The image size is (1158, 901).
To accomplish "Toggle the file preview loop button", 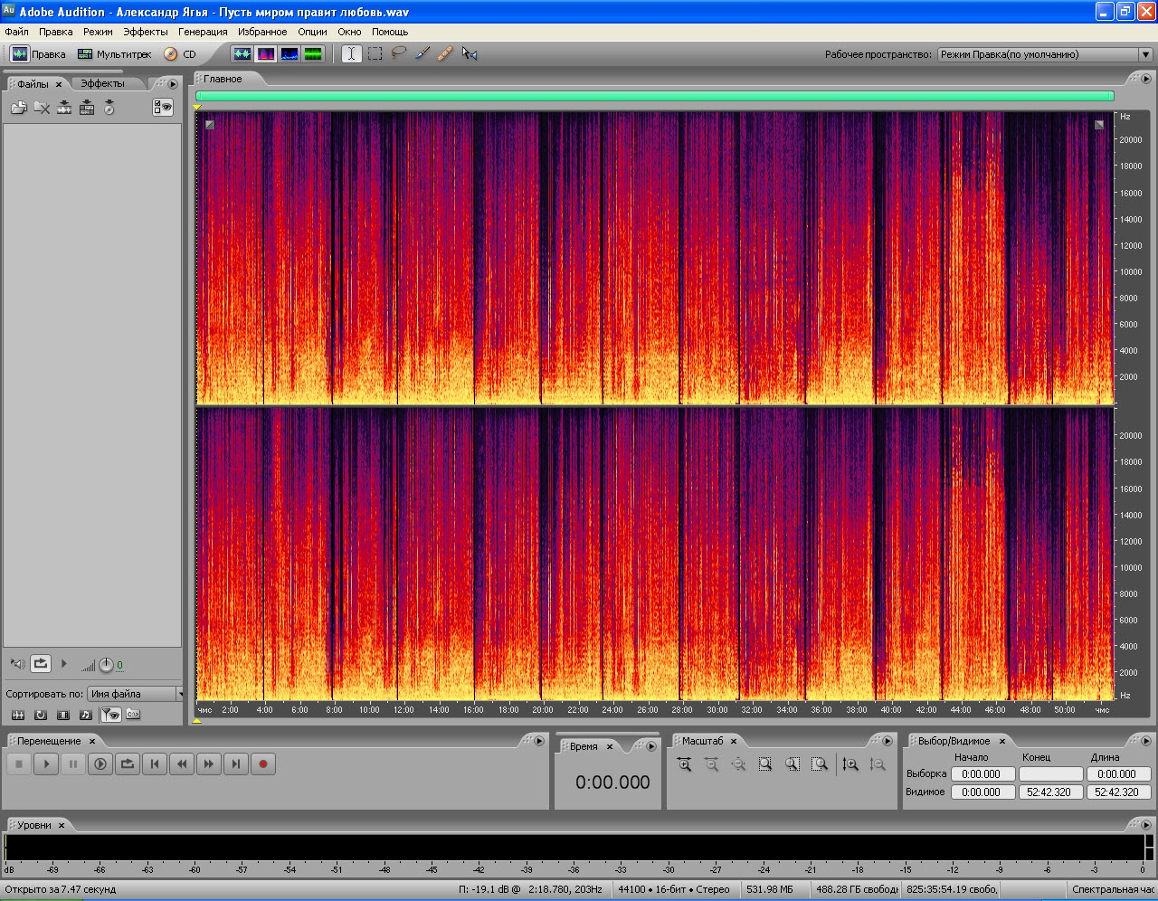I will coord(41,664).
